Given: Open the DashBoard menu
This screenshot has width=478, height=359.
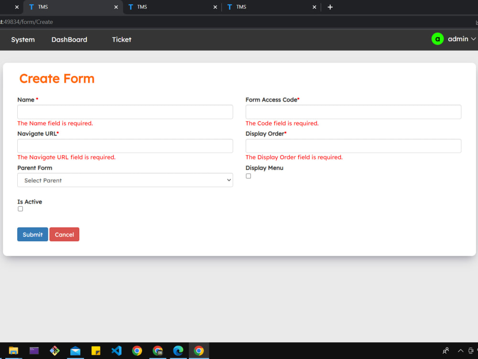Looking at the screenshot, I should click(x=69, y=40).
